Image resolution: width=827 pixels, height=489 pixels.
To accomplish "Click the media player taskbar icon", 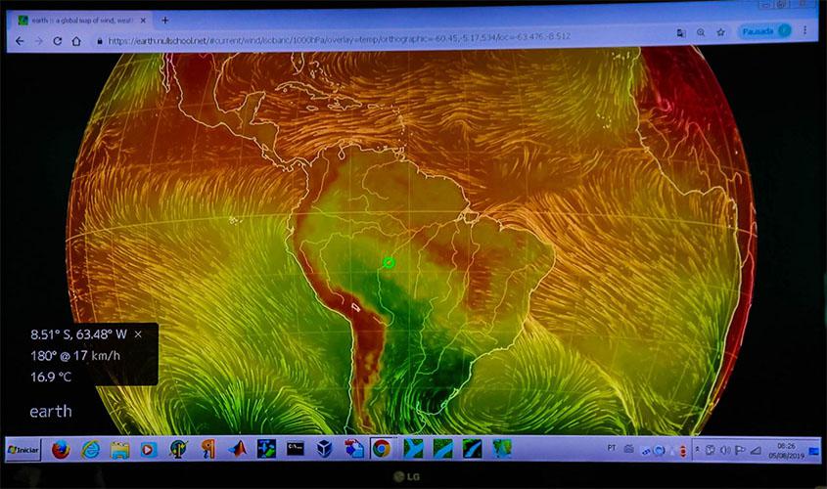I will tap(149, 449).
